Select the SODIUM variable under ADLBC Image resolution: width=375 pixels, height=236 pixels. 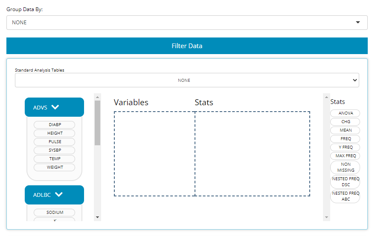pos(55,213)
